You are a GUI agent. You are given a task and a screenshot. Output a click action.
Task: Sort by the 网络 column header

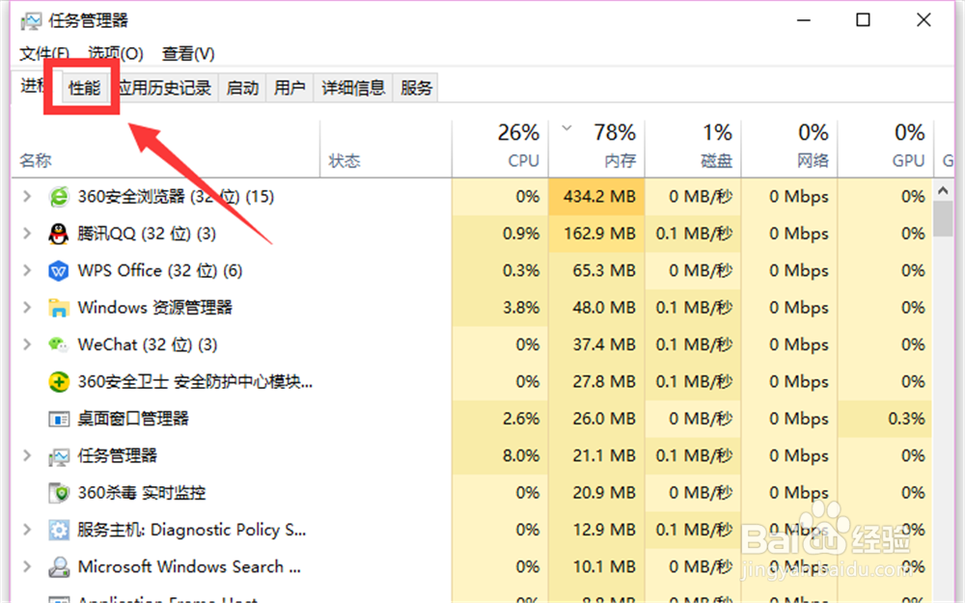point(789,149)
